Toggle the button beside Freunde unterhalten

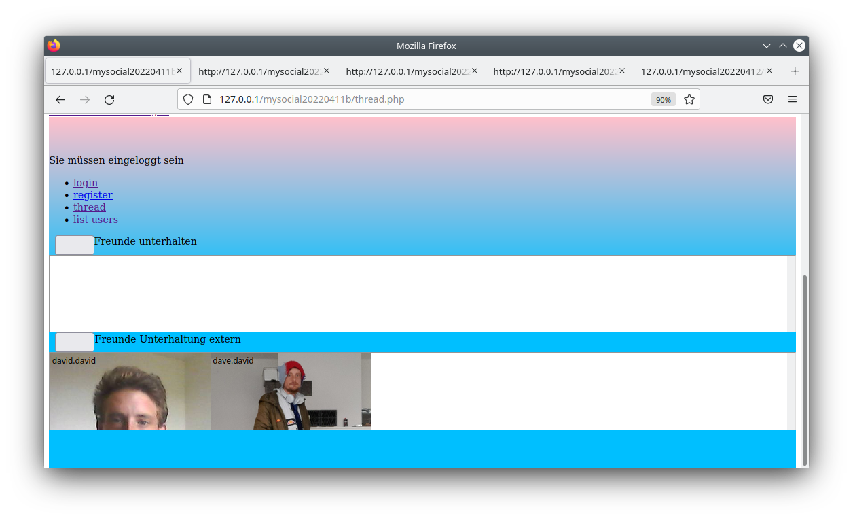74,245
